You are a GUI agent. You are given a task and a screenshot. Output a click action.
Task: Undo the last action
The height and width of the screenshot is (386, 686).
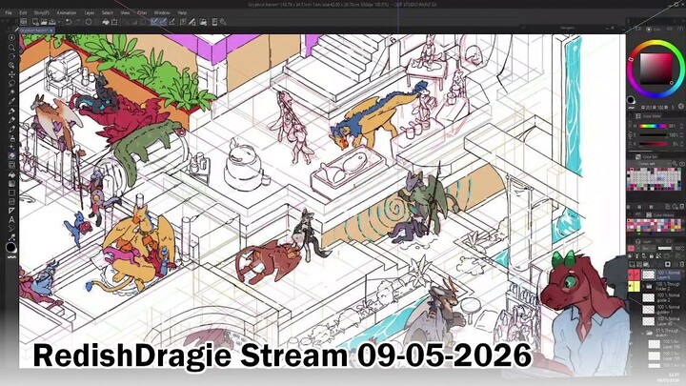[69, 22]
